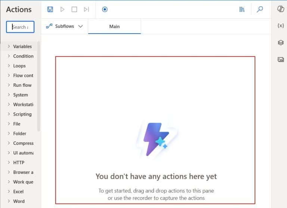Open UI elements layers icon

[x=281, y=43]
